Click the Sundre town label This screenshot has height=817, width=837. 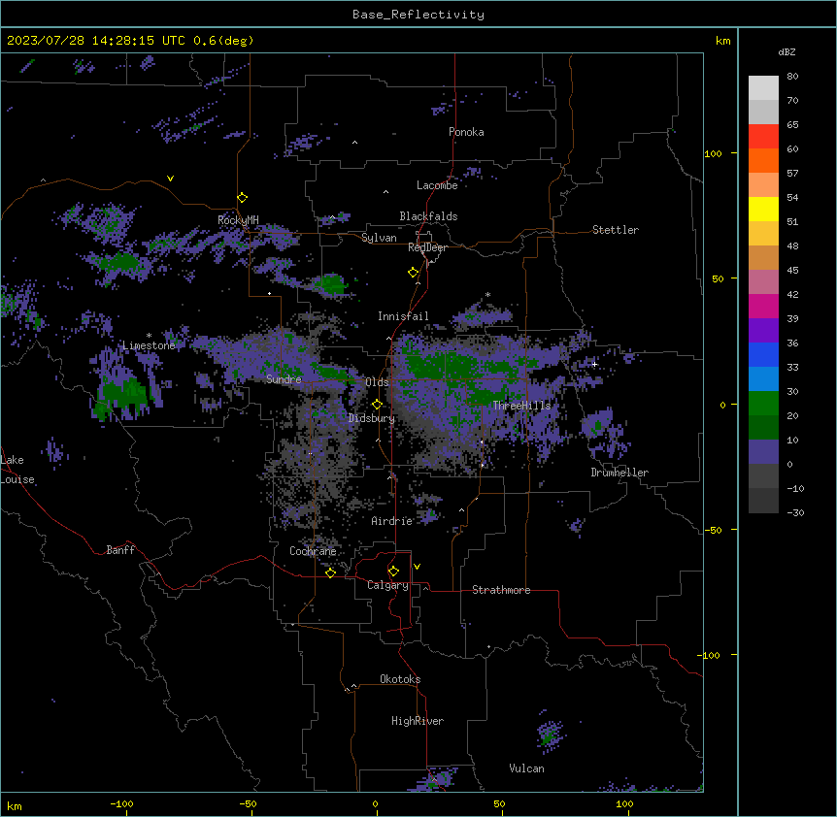click(x=284, y=379)
